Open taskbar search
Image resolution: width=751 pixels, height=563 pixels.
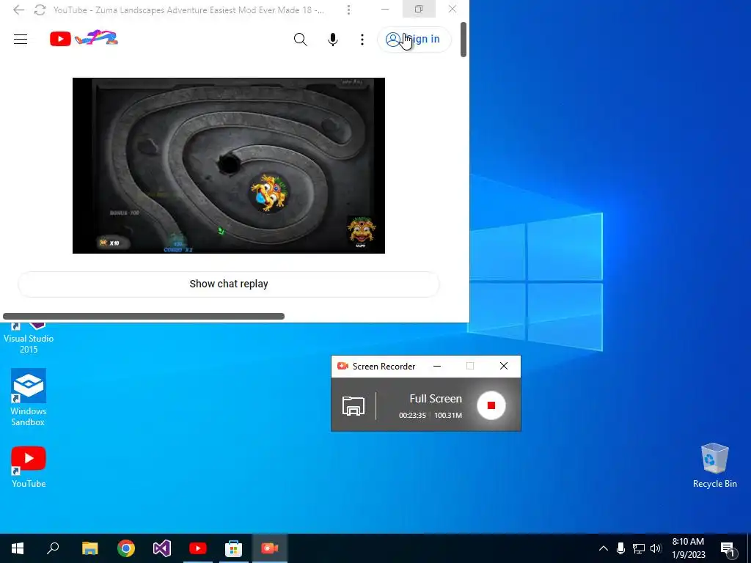coord(53,548)
